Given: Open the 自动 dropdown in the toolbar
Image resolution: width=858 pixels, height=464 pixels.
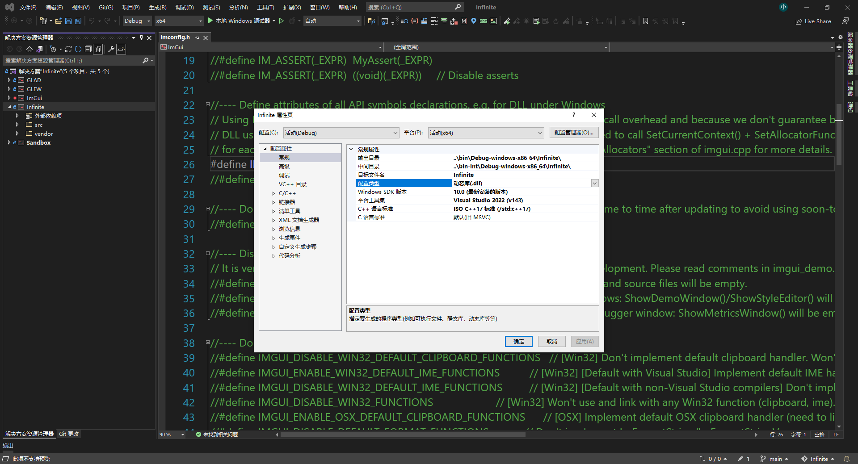Looking at the screenshot, I should tap(332, 21).
